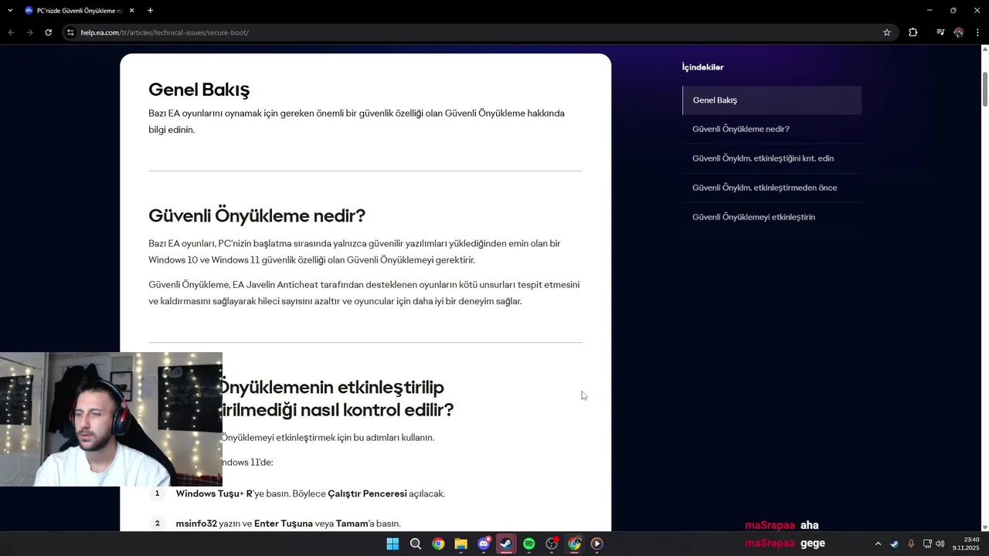The image size is (989, 556).
Task: Open the Chrome three-dot menu
Action: tap(978, 32)
